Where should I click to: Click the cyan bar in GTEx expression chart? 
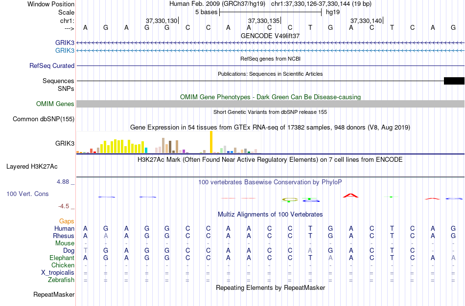(x=146, y=150)
